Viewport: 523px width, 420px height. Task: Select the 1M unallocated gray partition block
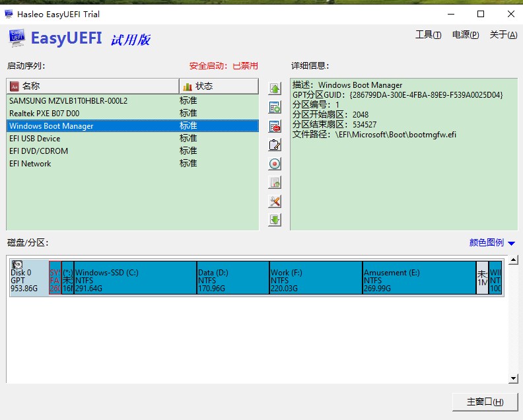[x=482, y=277]
